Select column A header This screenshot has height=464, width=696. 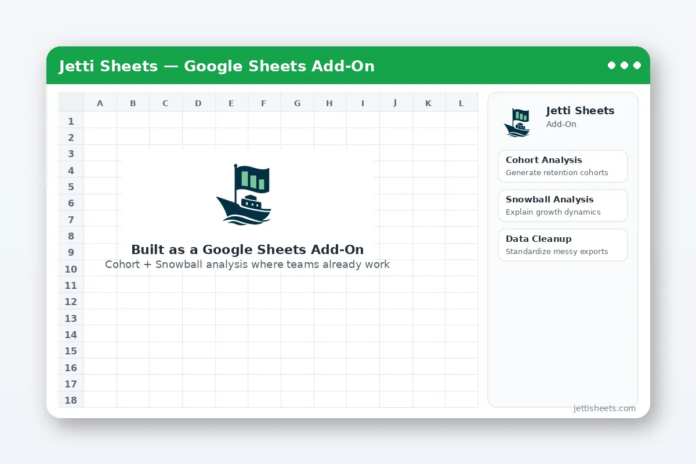pyautogui.click(x=100, y=103)
